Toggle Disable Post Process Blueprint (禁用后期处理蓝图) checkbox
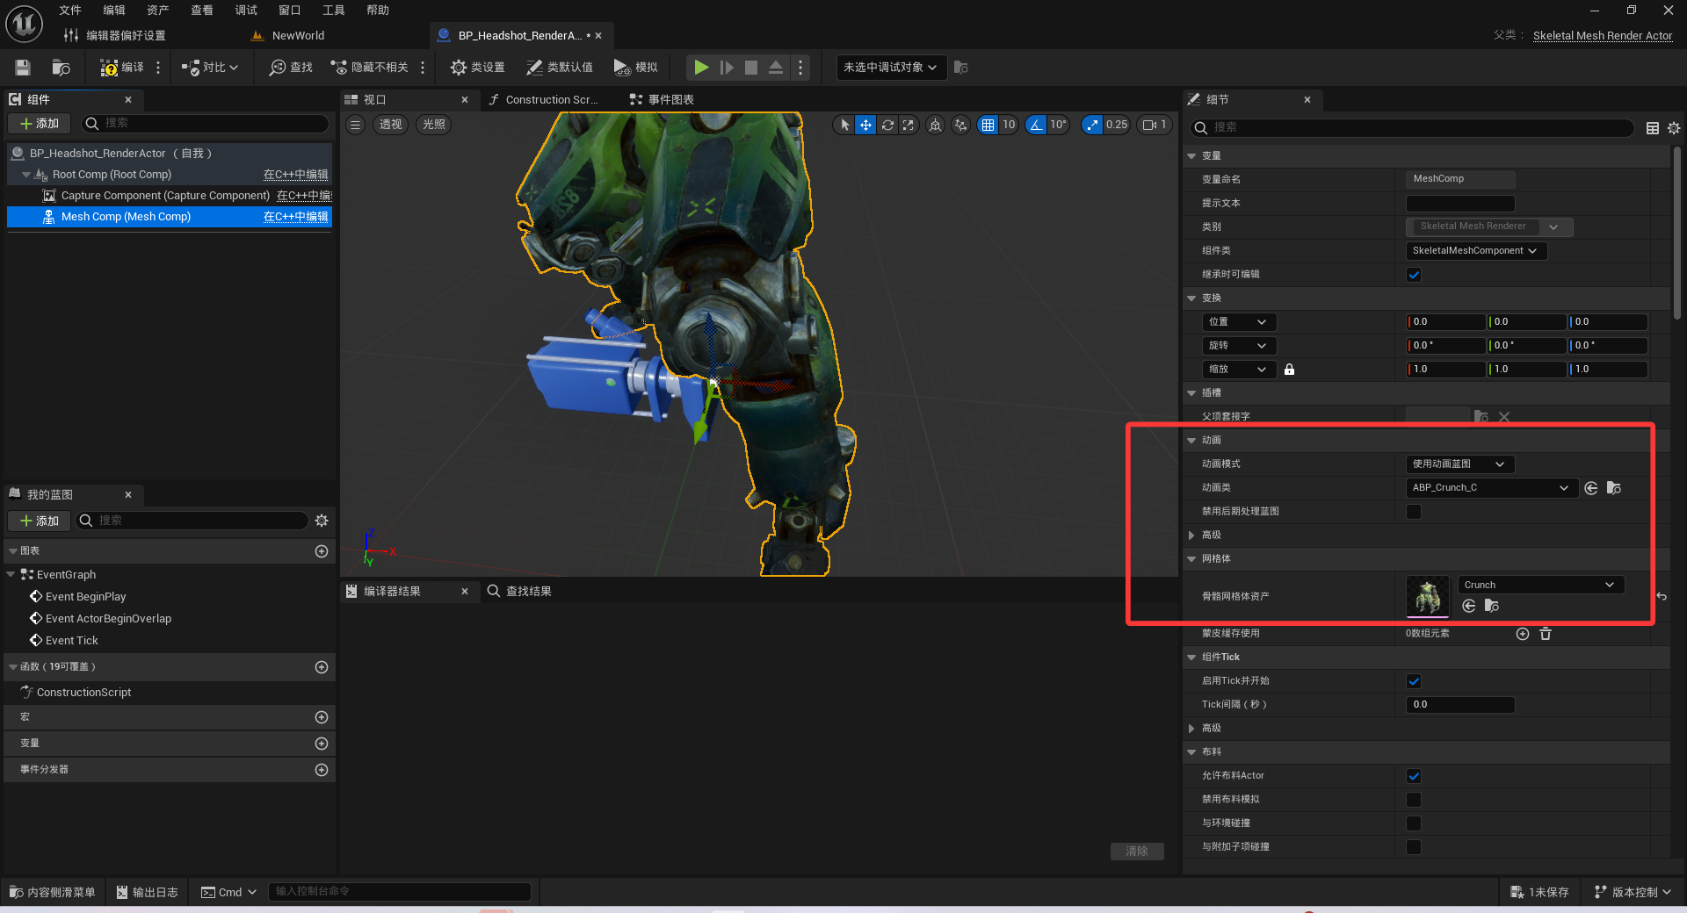 point(1414,512)
